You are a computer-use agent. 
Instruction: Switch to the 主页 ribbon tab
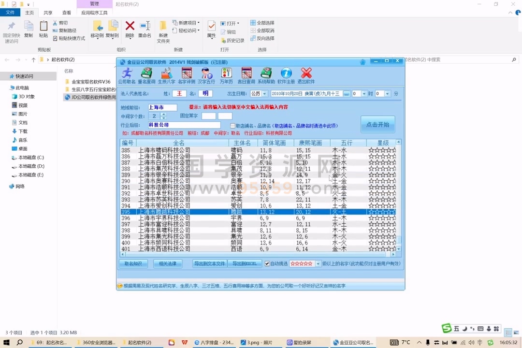tap(29, 12)
